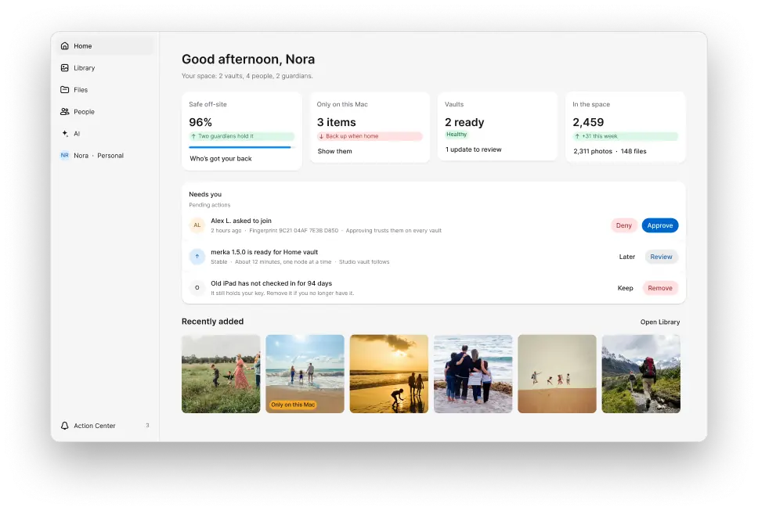This screenshot has height=511, width=758.
Task: Click the AL avatar beside join request
Action: coord(197,225)
